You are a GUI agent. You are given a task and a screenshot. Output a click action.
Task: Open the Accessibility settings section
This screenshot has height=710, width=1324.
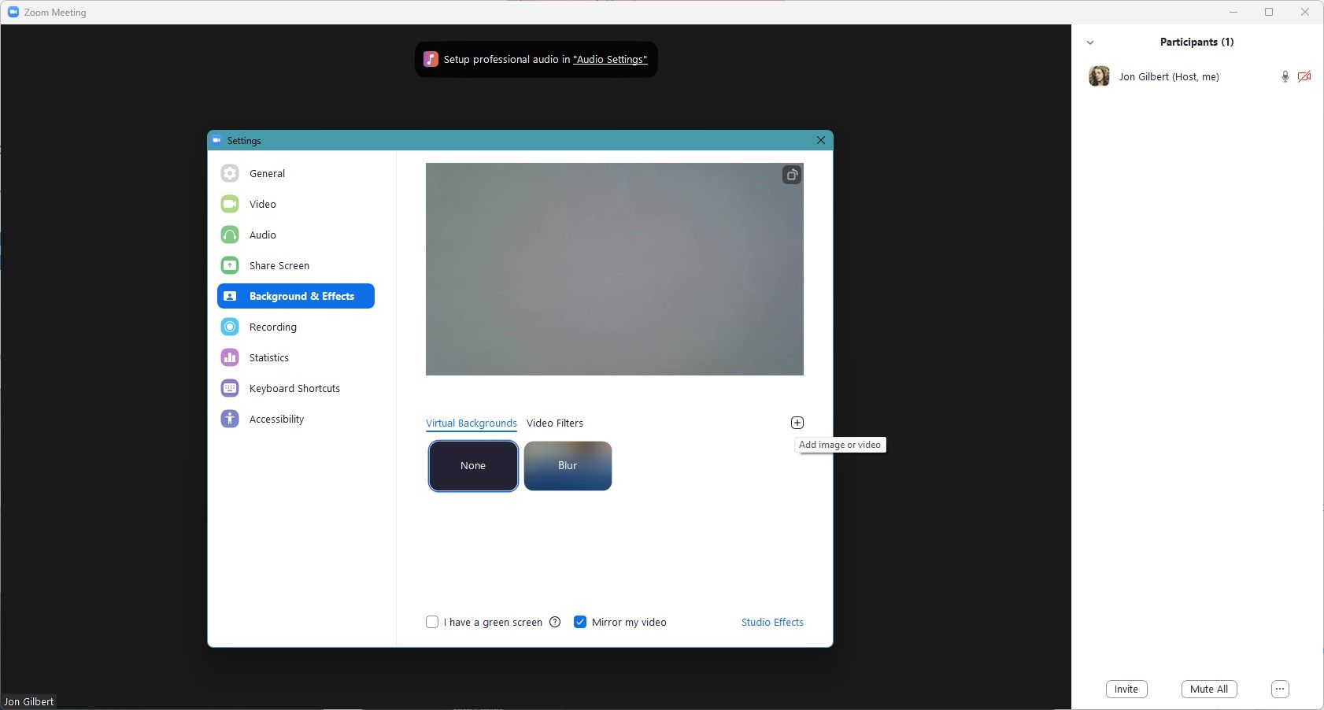276,419
